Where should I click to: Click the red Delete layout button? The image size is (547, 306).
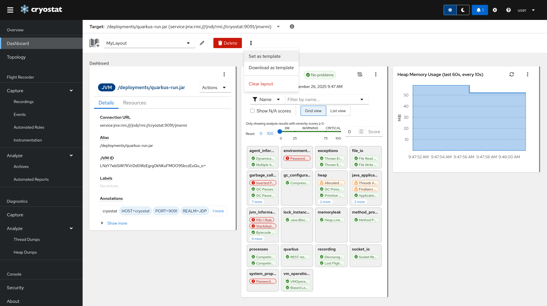[x=227, y=43]
